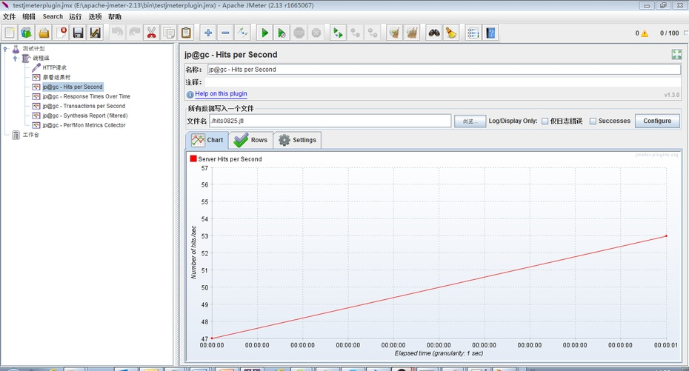Open the Help on this plugin link
The width and height of the screenshot is (689, 371).
[221, 94]
